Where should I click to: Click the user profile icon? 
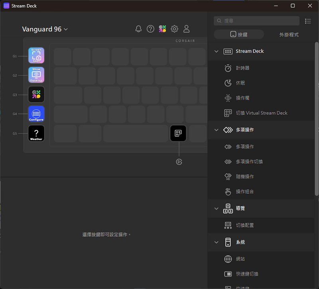point(186,29)
